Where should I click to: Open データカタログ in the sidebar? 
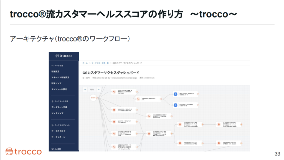[58, 131]
